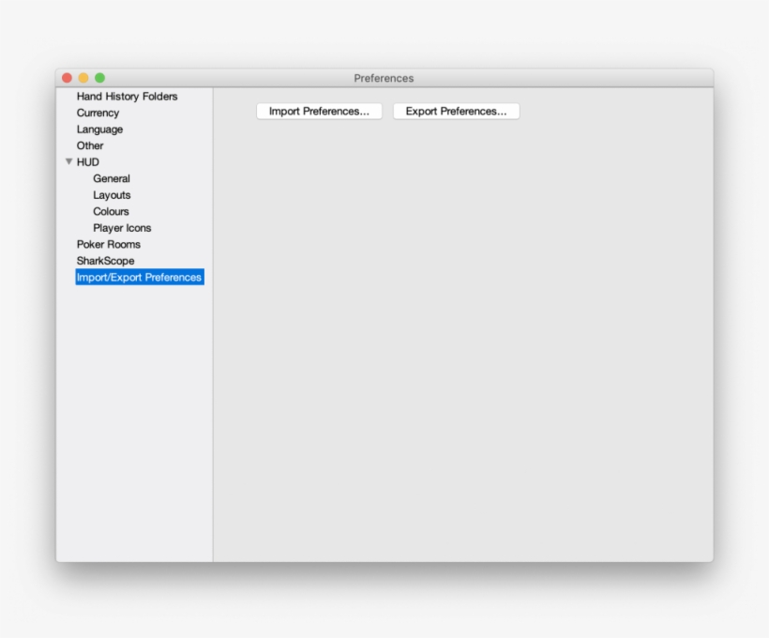The width and height of the screenshot is (769, 638).
Task: Open Hand History Folders preferences
Action: pyautogui.click(x=127, y=97)
